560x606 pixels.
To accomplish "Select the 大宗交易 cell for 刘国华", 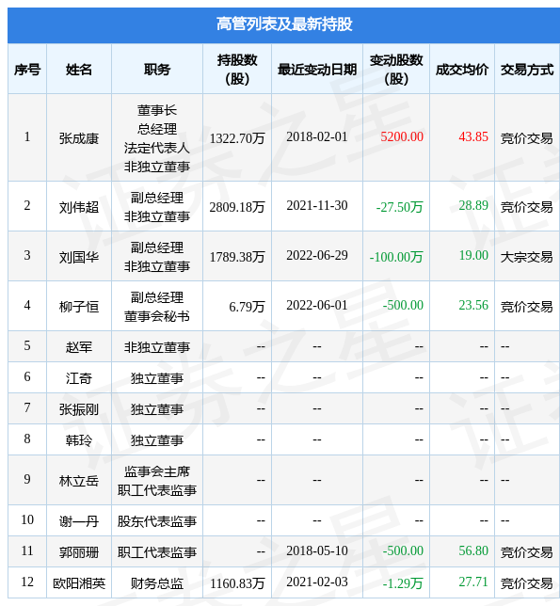I will click(526, 257).
